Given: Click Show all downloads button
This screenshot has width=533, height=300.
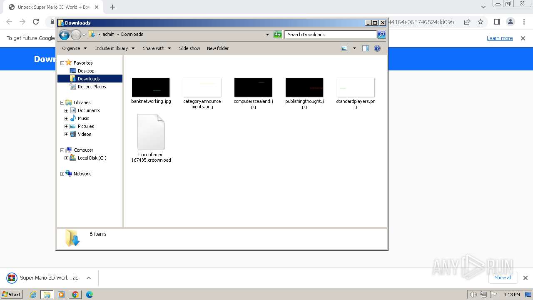Looking at the screenshot, I should pyautogui.click(x=503, y=277).
